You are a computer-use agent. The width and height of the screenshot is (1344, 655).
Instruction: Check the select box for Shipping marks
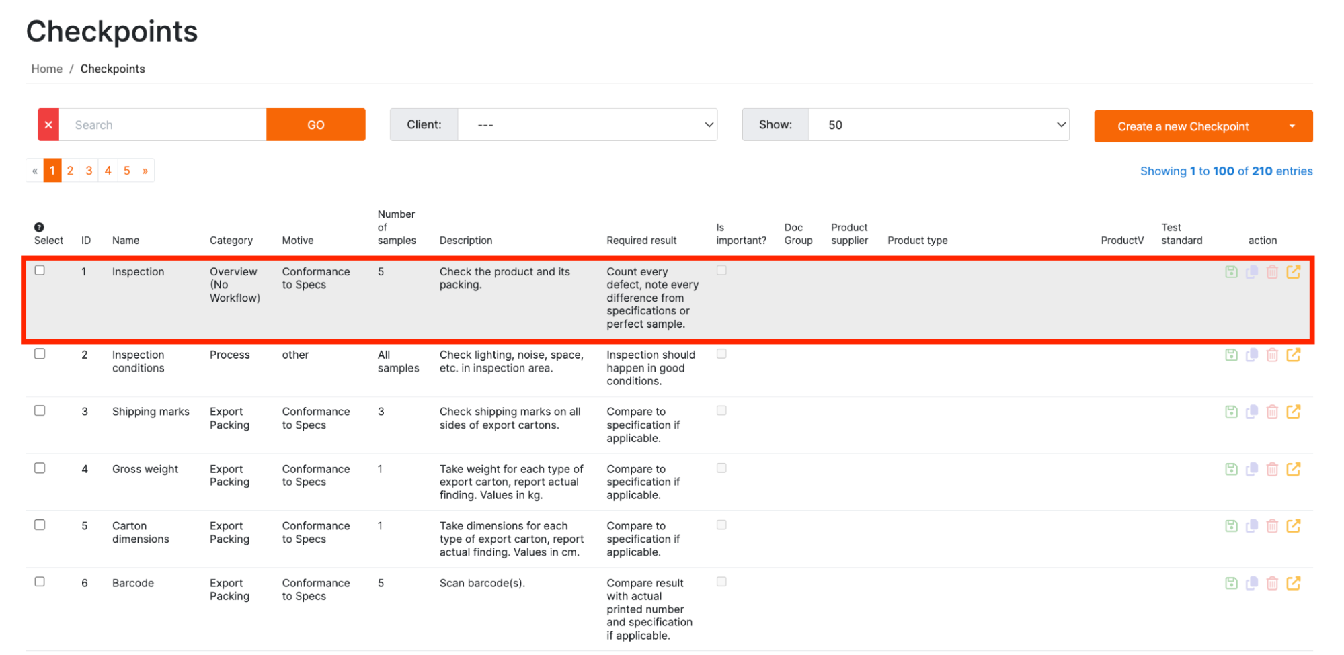(40, 410)
